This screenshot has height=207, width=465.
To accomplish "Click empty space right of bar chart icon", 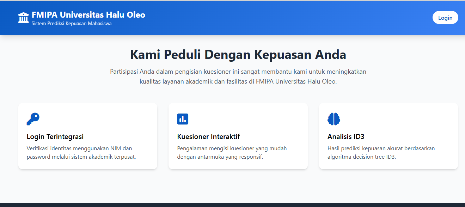I will tap(247, 119).
